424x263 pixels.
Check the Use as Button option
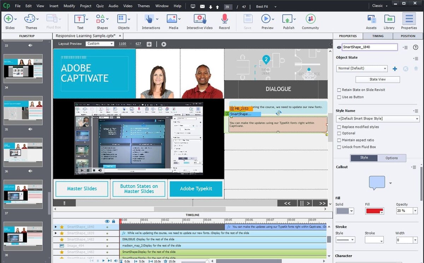[x=339, y=97]
